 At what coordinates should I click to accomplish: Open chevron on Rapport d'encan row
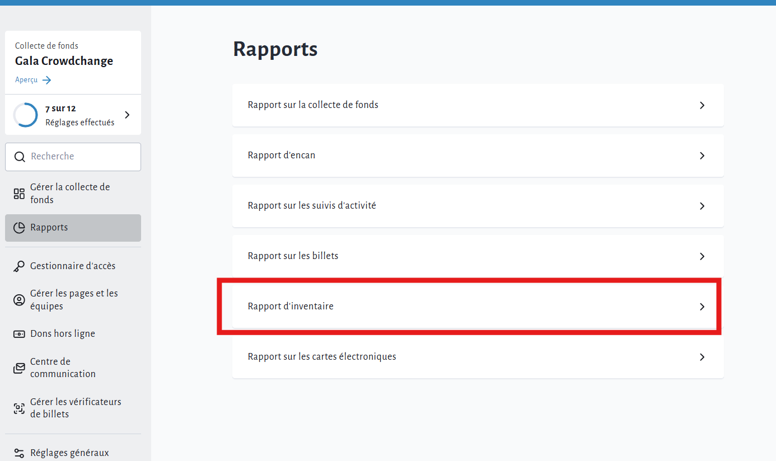tap(702, 156)
